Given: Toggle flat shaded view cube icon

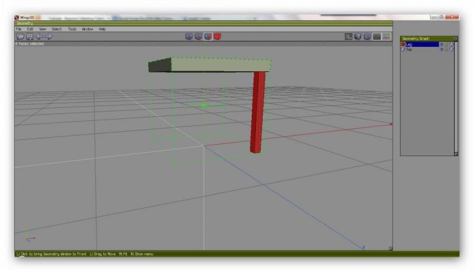Looking at the screenshot, I should (x=358, y=37).
